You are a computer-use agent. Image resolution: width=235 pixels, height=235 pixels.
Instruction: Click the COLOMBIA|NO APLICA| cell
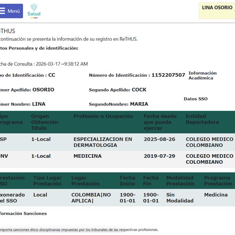[91, 198]
